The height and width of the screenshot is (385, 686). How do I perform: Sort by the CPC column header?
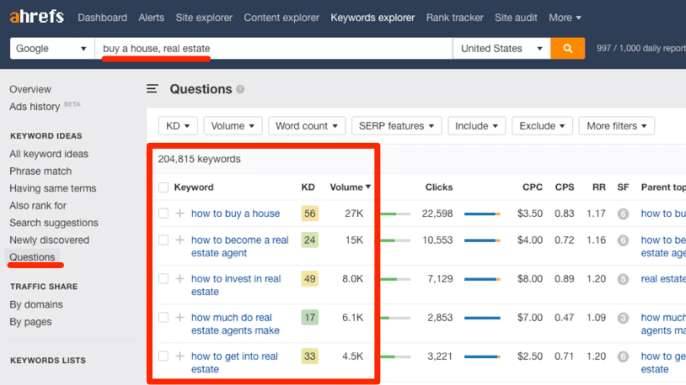(532, 187)
